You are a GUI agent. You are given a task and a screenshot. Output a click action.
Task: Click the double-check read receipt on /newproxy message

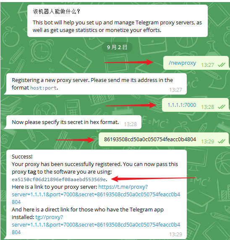222,65
